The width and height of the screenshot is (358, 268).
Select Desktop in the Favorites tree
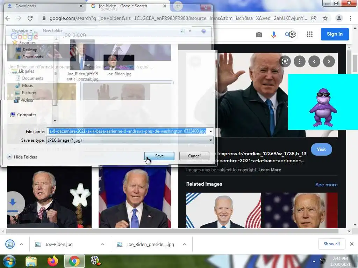27,50
